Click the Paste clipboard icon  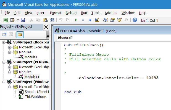(x=45, y=20)
